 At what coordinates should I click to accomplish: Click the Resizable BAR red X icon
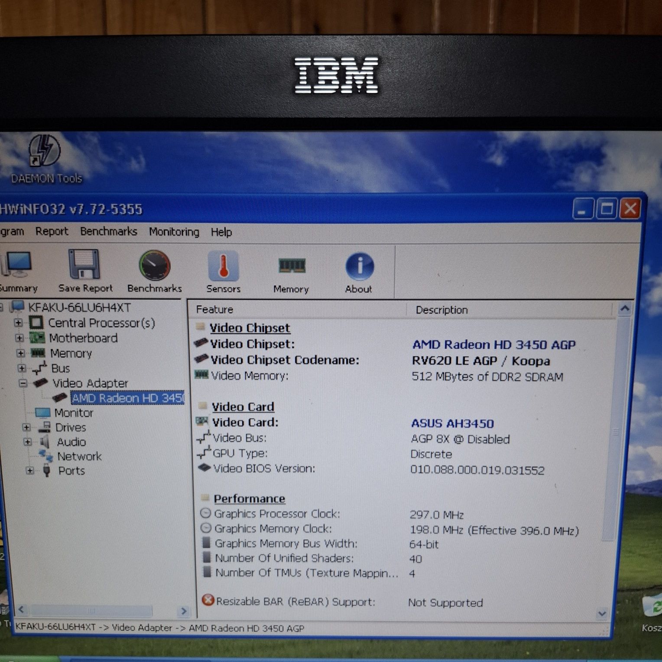click(x=208, y=600)
